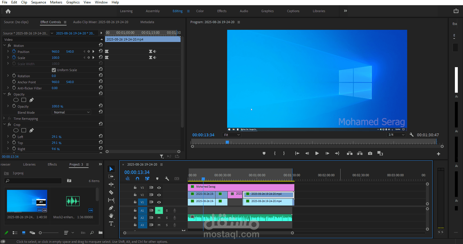Select the Pen tool in the tools panel
463x244 pixels.
click(111, 208)
